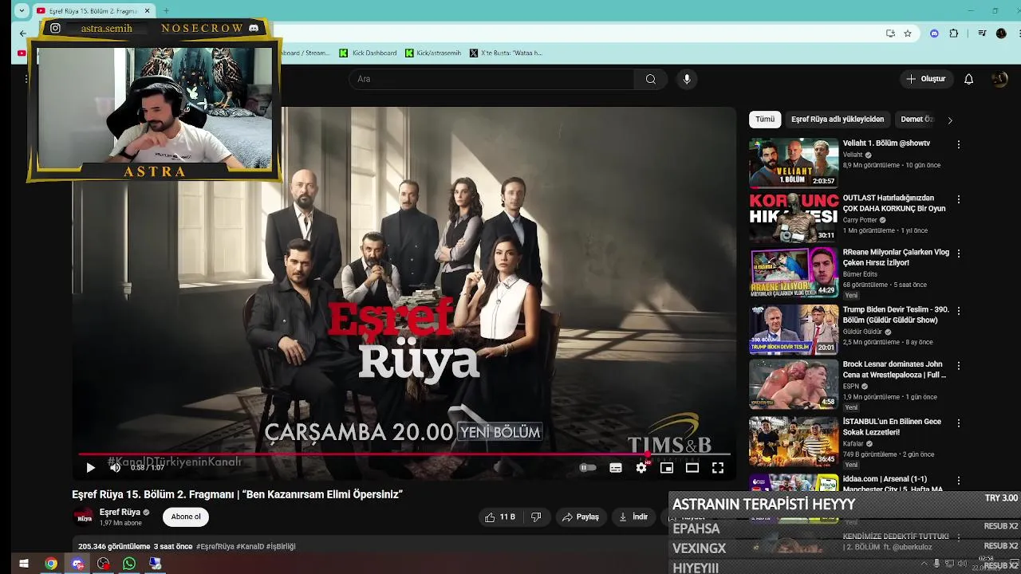Screen dimensions: 1021x574
Task: Open the notifications bell
Action: click(968, 79)
